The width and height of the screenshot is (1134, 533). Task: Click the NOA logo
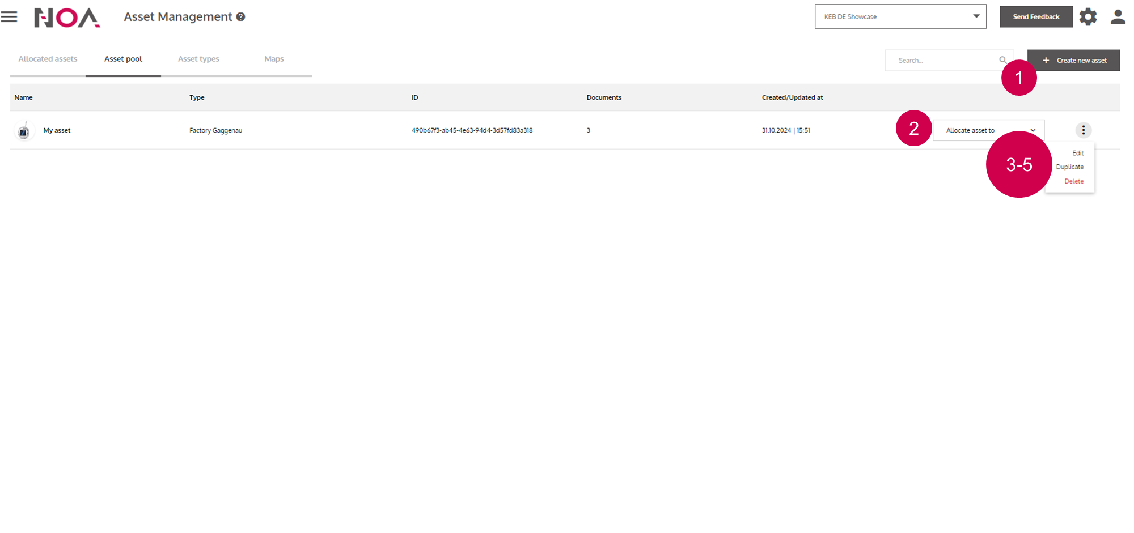(67, 18)
